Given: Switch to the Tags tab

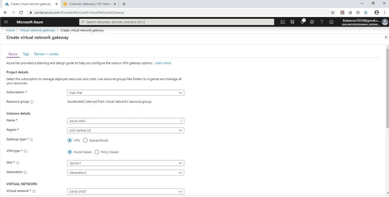Looking at the screenshot, I should pyautogui.click(x=26, y=54).
